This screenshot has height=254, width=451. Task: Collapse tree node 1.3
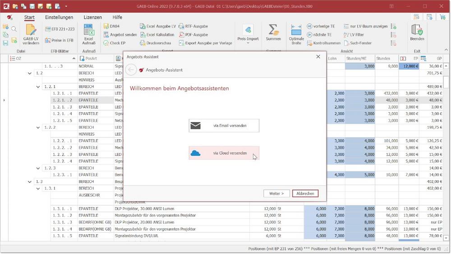(x=30, y=182)
